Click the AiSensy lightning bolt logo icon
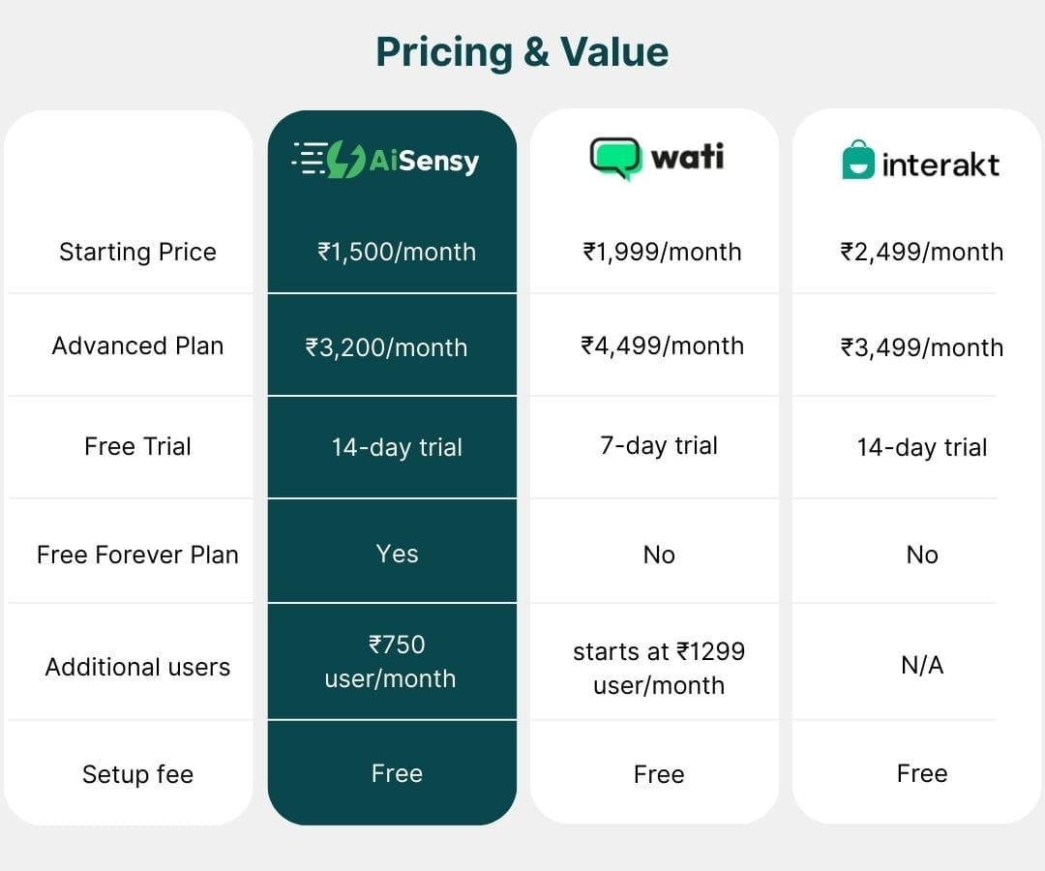 [346, 160]
